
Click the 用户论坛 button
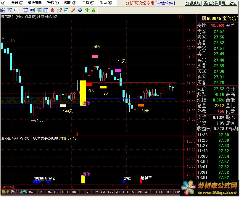229,3
